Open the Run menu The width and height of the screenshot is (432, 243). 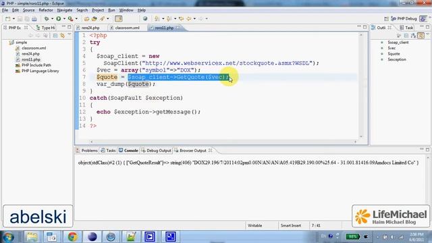(111, 10)
